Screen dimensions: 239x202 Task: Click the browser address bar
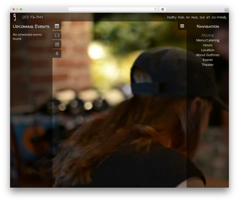(113, 9)
